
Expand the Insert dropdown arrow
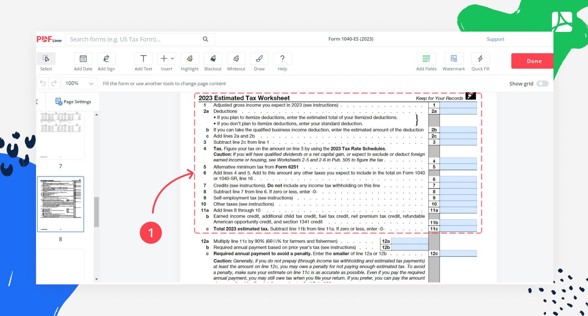point(172,58)
